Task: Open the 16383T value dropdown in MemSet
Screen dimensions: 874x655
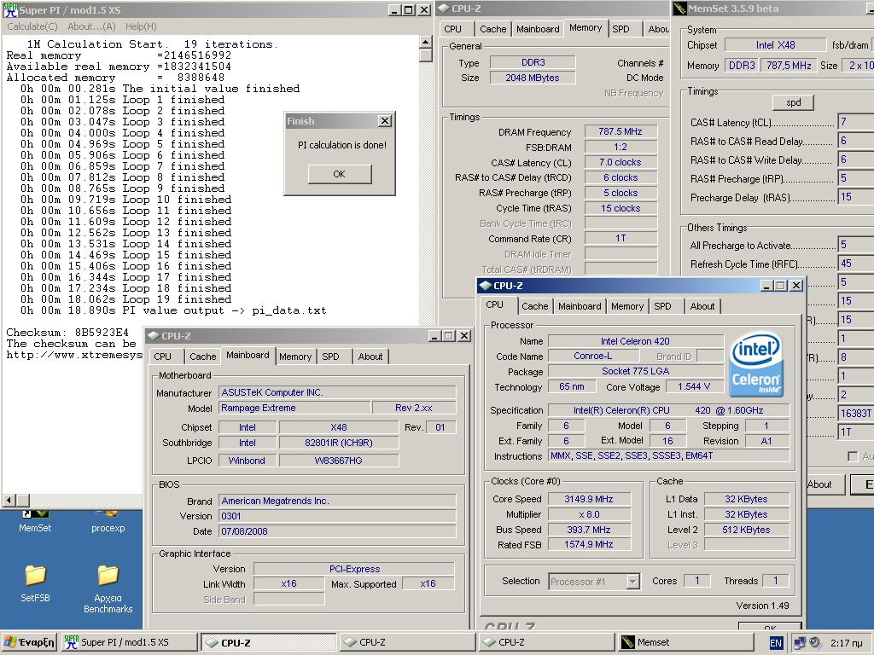Action: tap(855, 414)
